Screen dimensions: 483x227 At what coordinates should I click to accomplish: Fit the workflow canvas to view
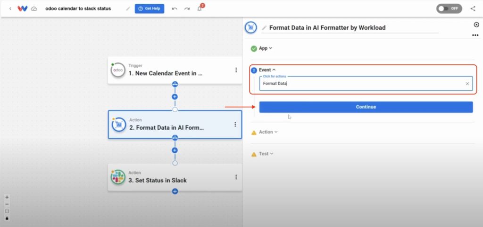click(7, 211)
